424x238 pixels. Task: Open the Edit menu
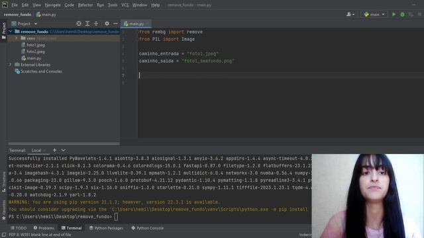point(25,5)
